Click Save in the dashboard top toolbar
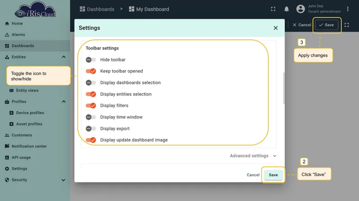The width and height of the screenshot is (359, 201). click(327, 25)
